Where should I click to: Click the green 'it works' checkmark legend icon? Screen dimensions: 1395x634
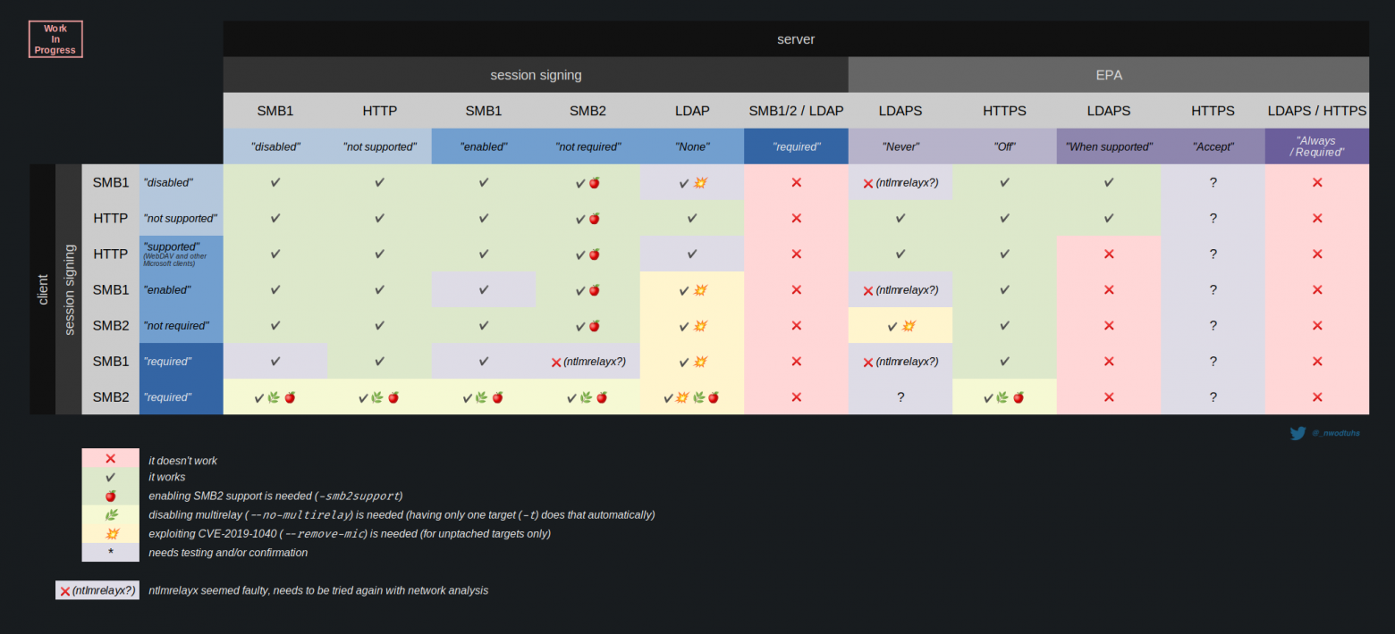(110, 477)
